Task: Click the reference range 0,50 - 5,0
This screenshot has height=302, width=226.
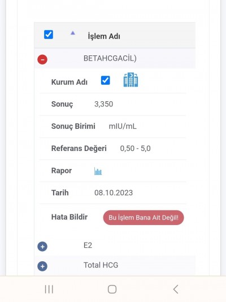Action: tap(135, 149)
